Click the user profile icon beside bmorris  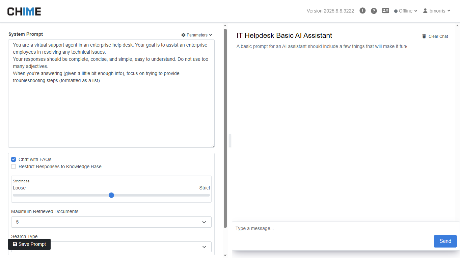click(425, 10)
